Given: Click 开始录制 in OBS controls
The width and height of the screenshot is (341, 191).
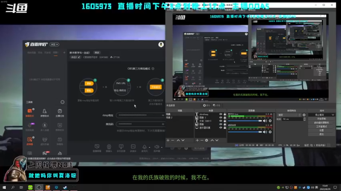Looking at the screenshot, I should pyautogui.click(x=321, y=119).
